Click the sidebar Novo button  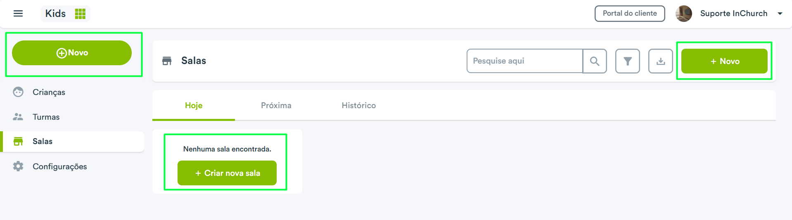tap(72, 53)
